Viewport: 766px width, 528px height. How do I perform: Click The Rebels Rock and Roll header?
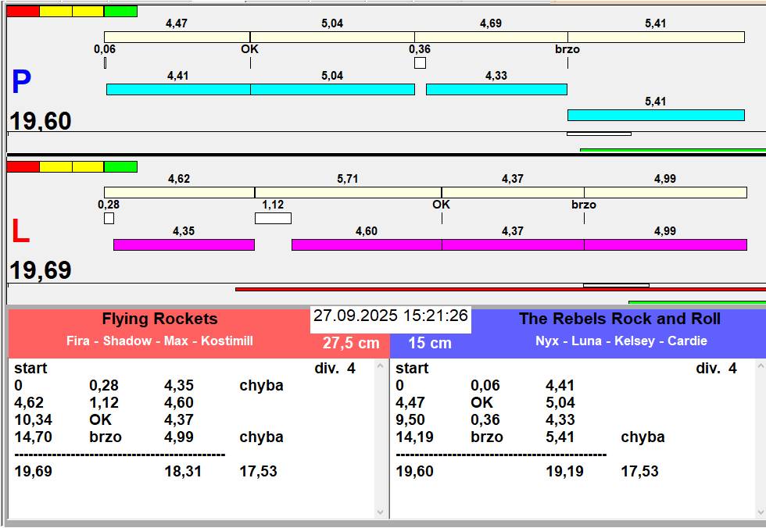[x=620, y=319]
